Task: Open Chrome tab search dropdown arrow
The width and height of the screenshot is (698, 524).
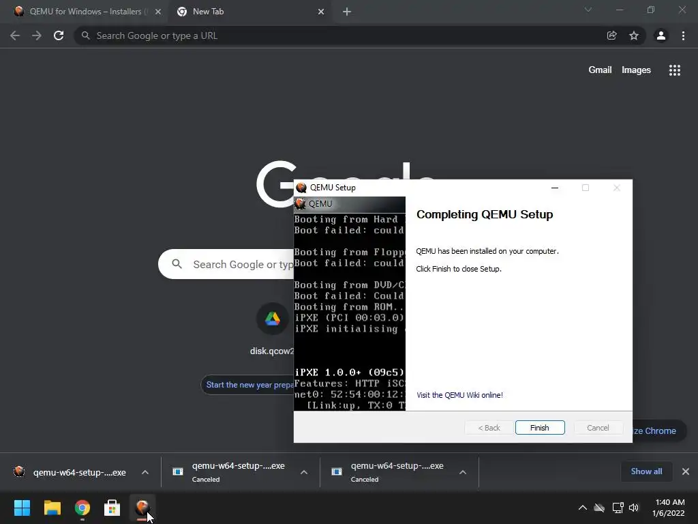Action: (x=588, y=10)
